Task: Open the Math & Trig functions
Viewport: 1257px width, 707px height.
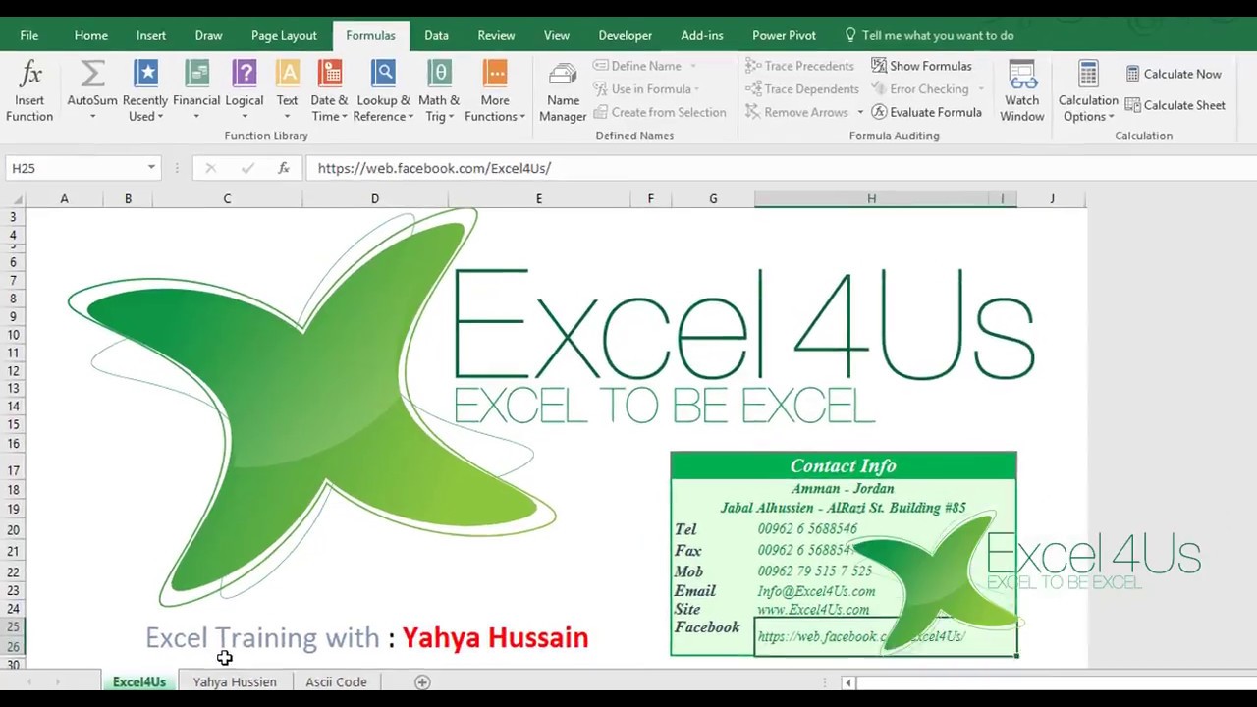Action: point(439,90)
